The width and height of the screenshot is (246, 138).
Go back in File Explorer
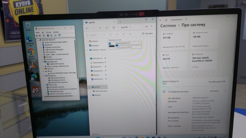pos(87,28)
